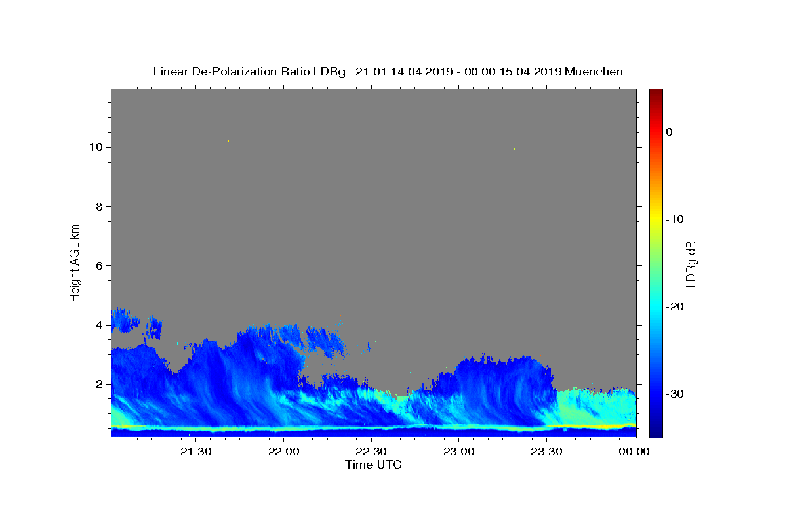Click the 'Time UTC' axis label

373,465
